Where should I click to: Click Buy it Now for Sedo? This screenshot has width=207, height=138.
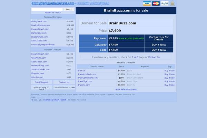pyautogui.click(x=159, y=50)
